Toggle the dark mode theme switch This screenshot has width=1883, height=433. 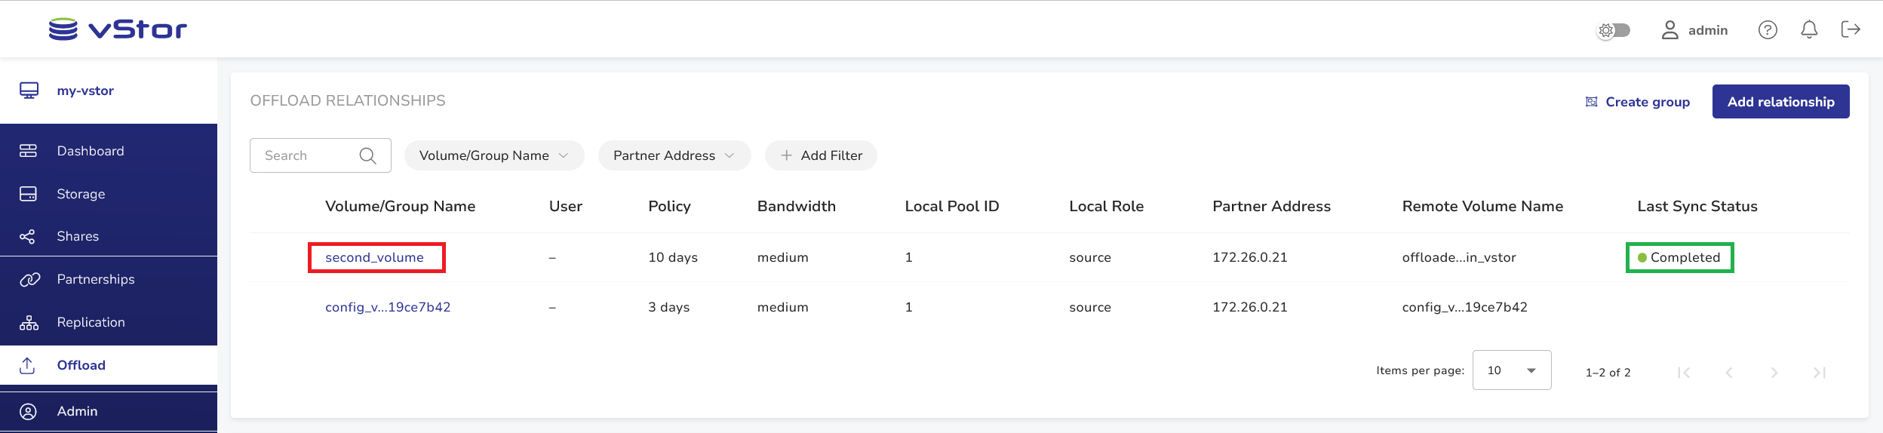1614,30
